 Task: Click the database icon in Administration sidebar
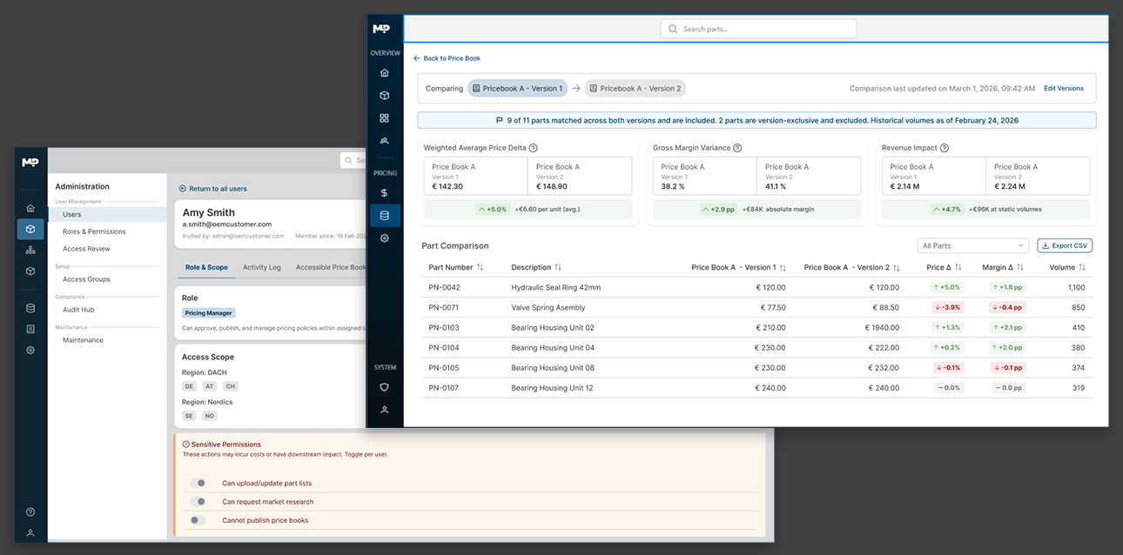click(30, 308)
